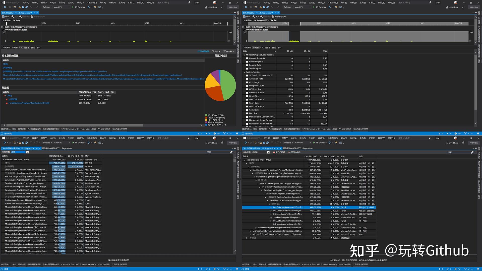Collapse the System.Runtime counter group
482x271 pixels.
coord(244,72)
